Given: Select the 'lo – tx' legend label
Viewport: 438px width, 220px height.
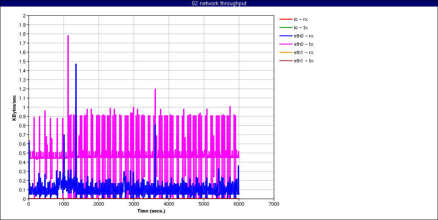Looking at the screenshot, I should coord(301,27).
